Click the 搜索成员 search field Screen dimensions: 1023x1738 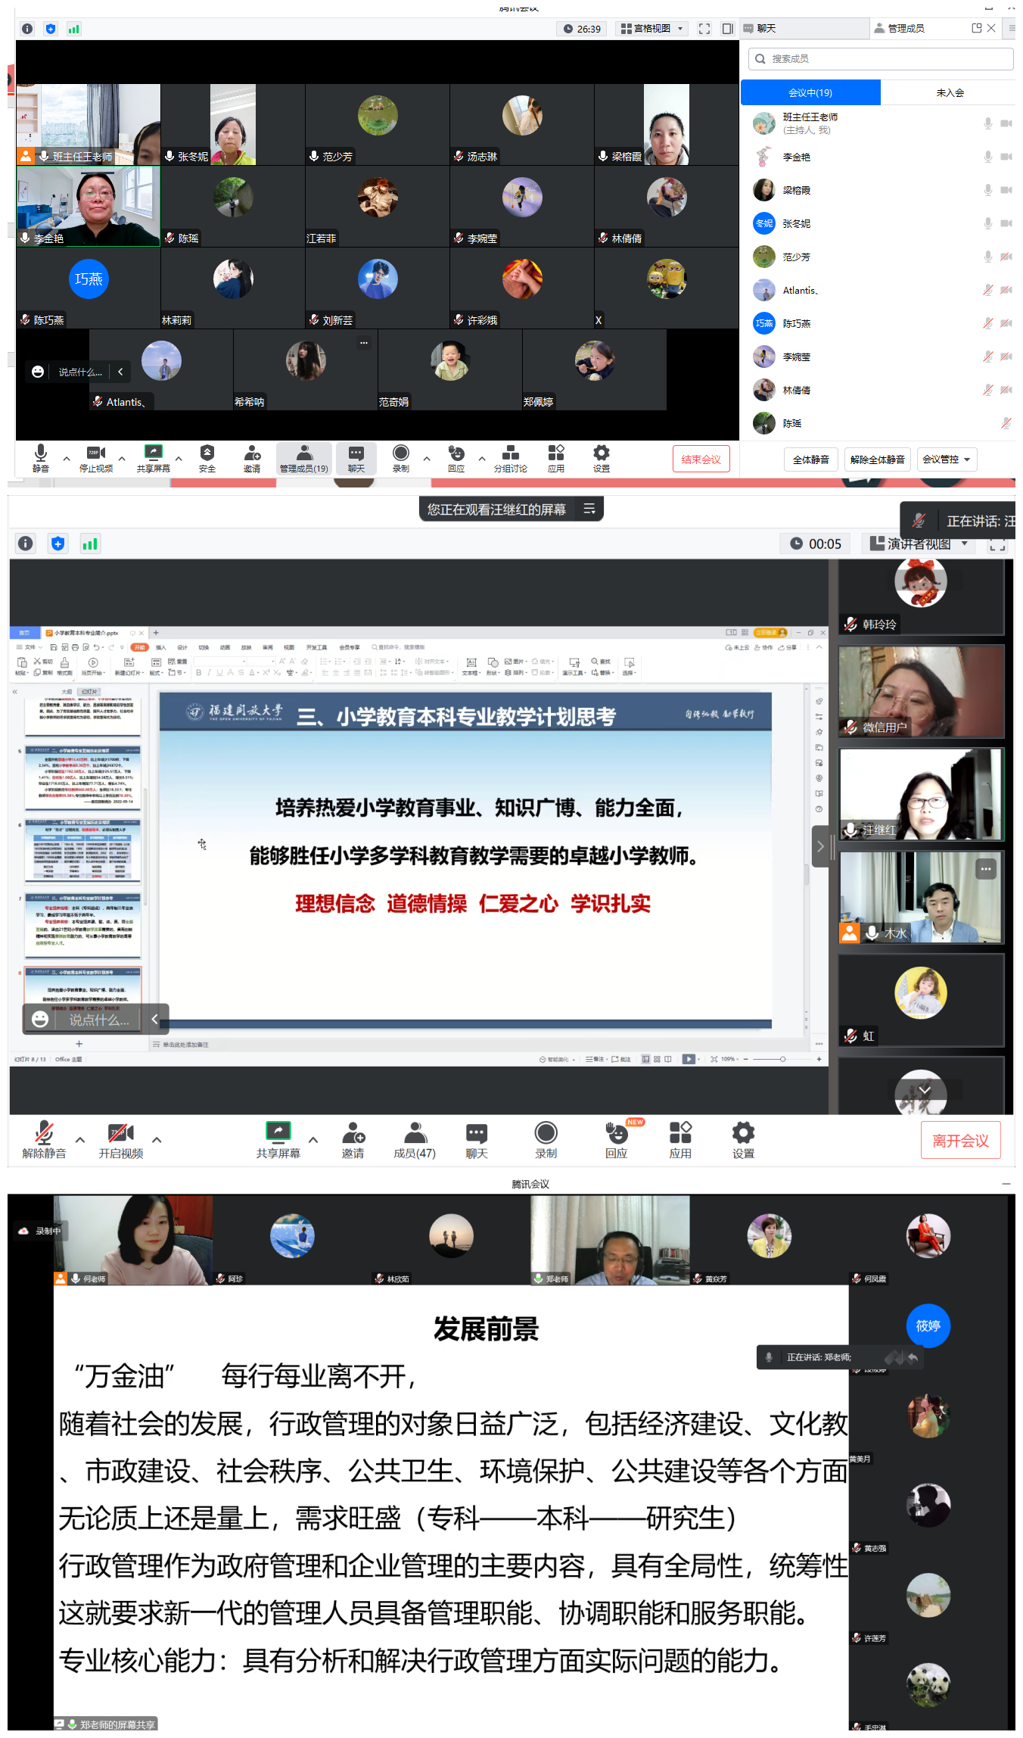click(x=881, y=59)
